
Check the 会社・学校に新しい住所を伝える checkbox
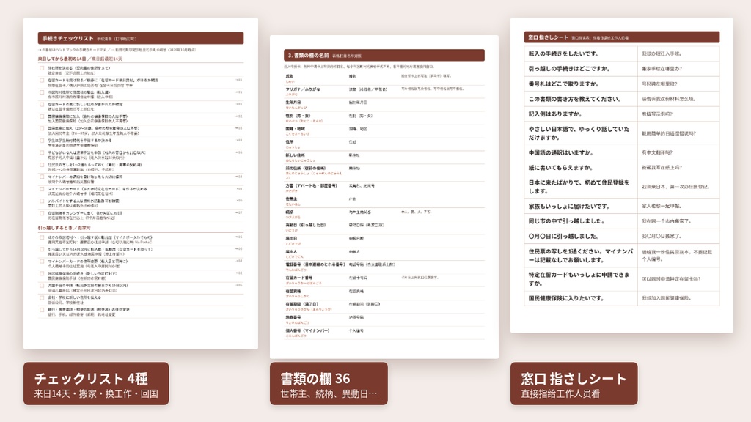coord(42,297)
